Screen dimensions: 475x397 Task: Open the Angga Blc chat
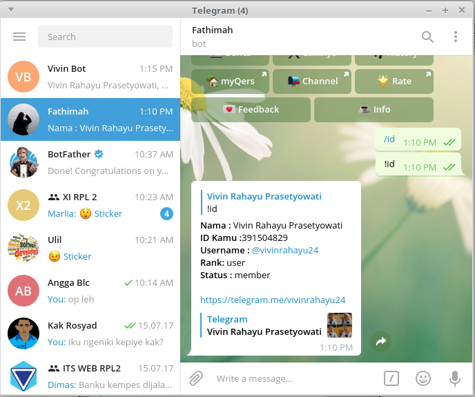click(90, 290)
